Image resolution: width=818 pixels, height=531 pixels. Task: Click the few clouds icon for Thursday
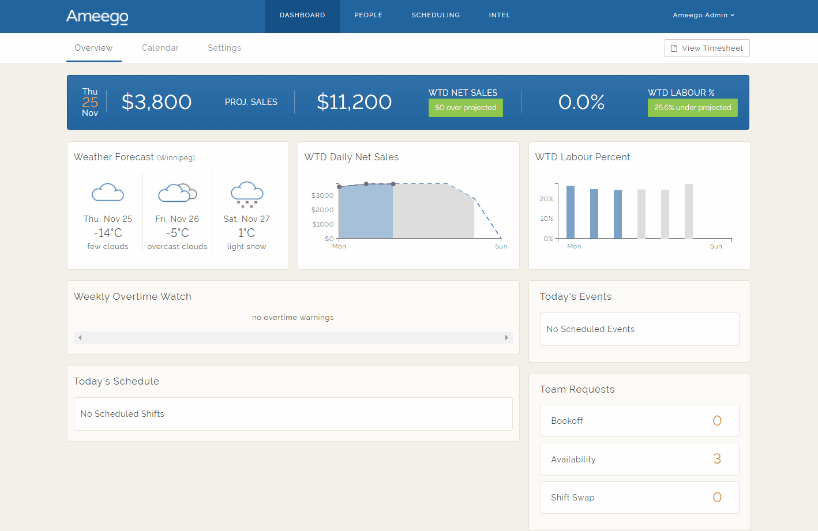tap(108, 193)
